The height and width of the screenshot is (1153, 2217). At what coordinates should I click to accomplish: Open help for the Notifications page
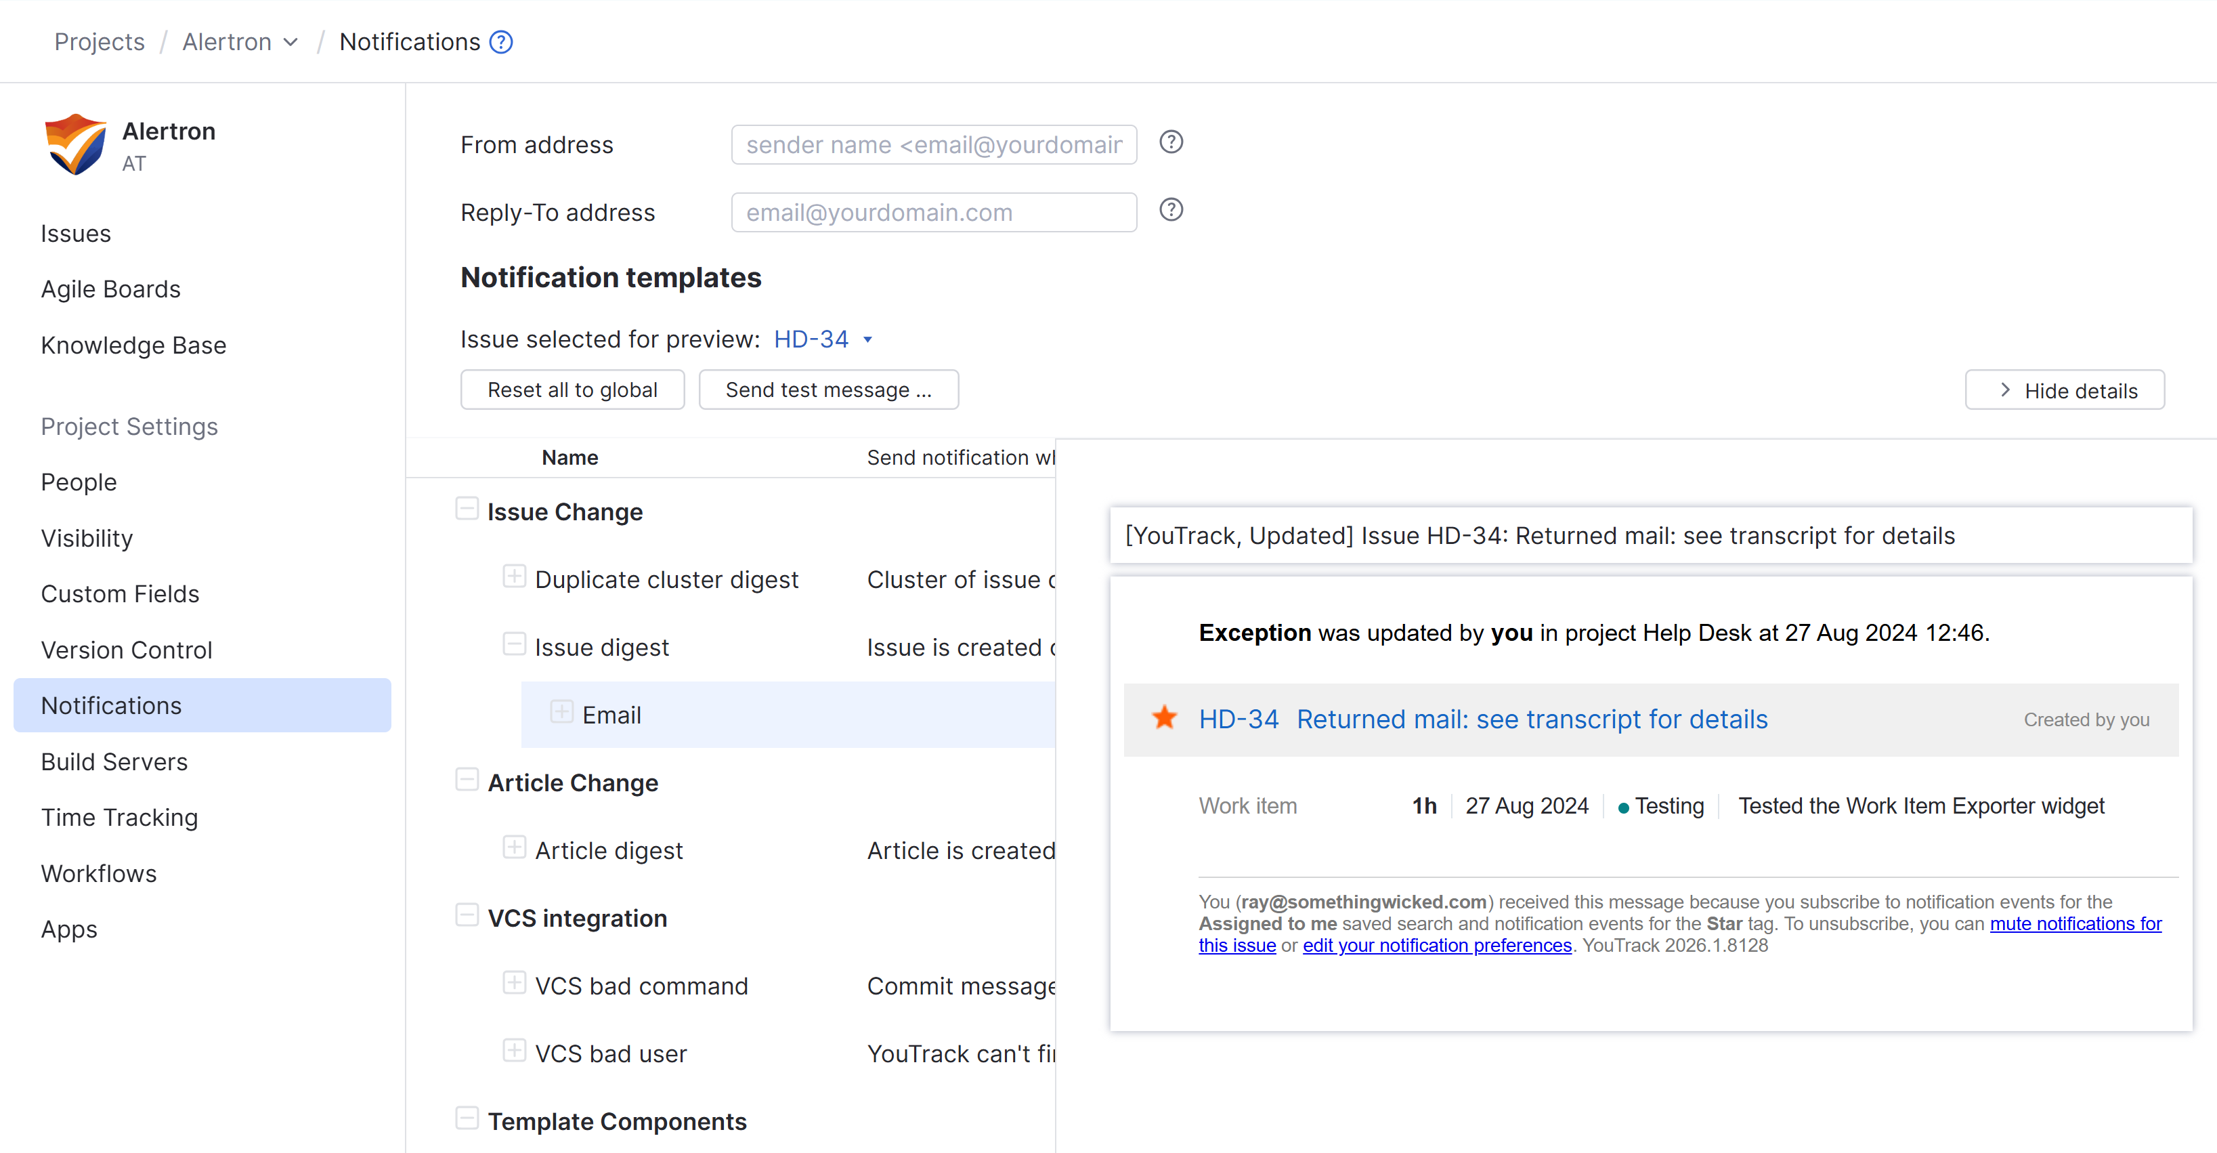[502, 41]
